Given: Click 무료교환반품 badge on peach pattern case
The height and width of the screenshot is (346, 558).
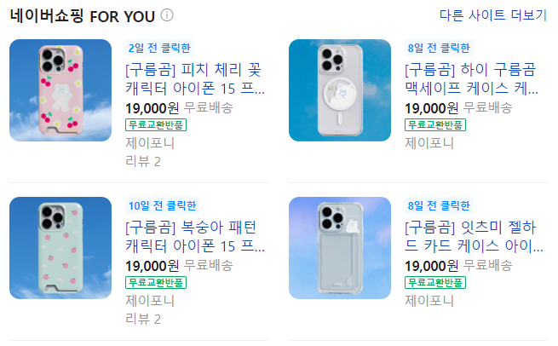Looking at the screenshot, I should [x=156, y=283].
